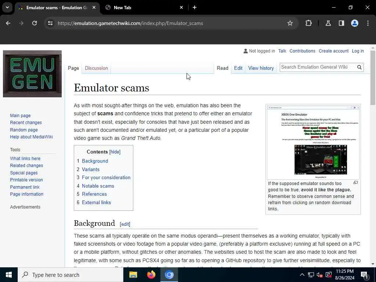
Task: Open the Chrome profile avatar
Action: (355, 23)
